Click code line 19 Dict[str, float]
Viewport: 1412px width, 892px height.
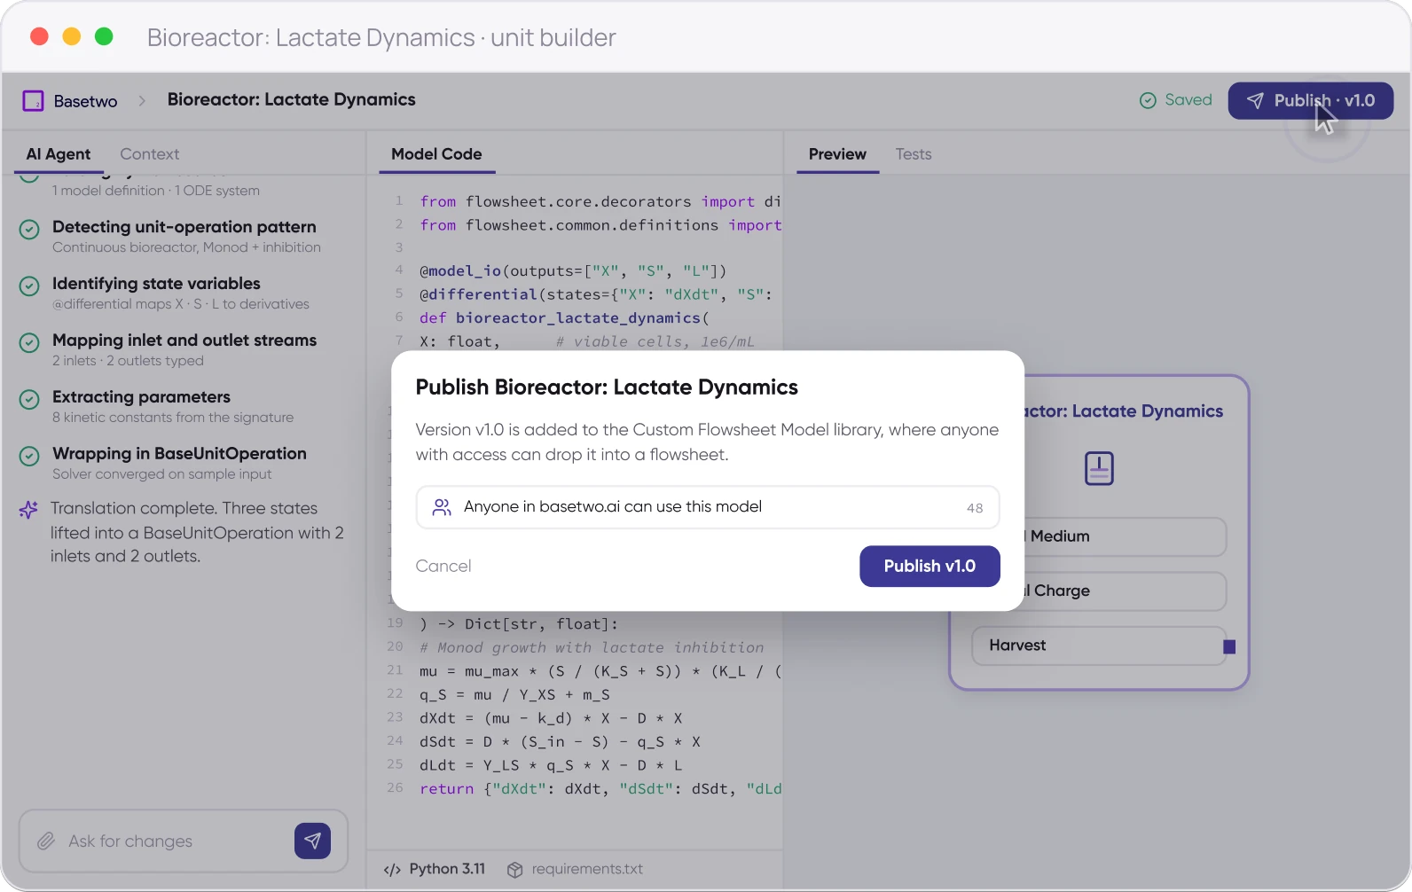coord(519,624)
